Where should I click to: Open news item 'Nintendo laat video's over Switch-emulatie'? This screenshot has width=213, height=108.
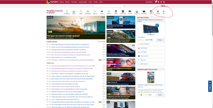(69, 94)
